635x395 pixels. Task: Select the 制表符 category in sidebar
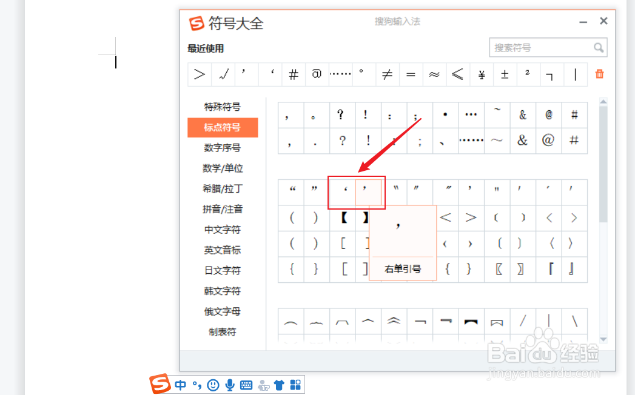tap(222, 332)
